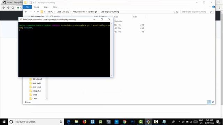Open 'Git tutorial' folder in navigation pane
223x125 pixels.
[x=37, y=79]
